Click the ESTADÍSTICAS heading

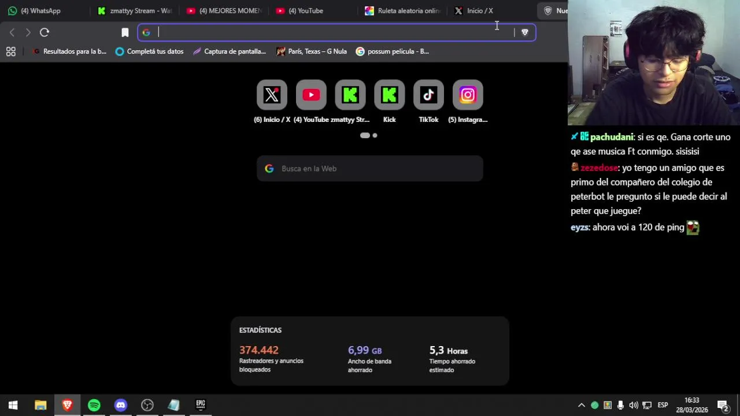260,330
